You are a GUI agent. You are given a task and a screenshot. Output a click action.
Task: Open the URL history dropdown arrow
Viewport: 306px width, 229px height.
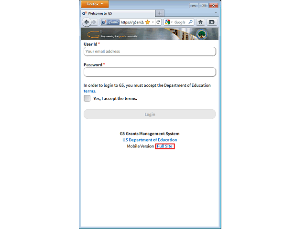point(153,22)
